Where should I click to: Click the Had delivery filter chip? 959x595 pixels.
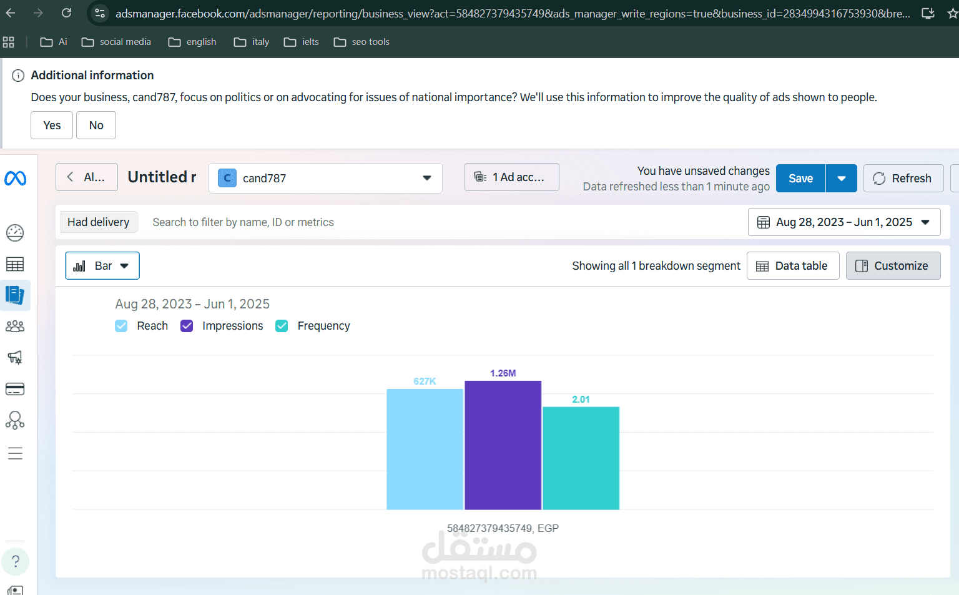coord(98,222)
